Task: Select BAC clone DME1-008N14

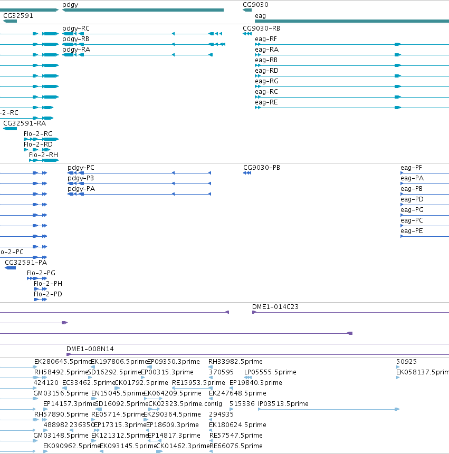Action: (x=258, y=355)
